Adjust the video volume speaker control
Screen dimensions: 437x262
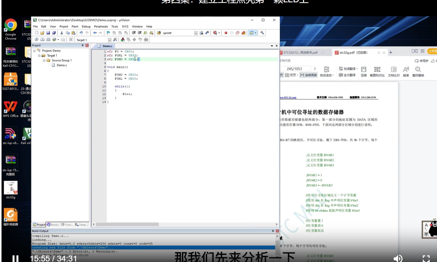(398, 259)
